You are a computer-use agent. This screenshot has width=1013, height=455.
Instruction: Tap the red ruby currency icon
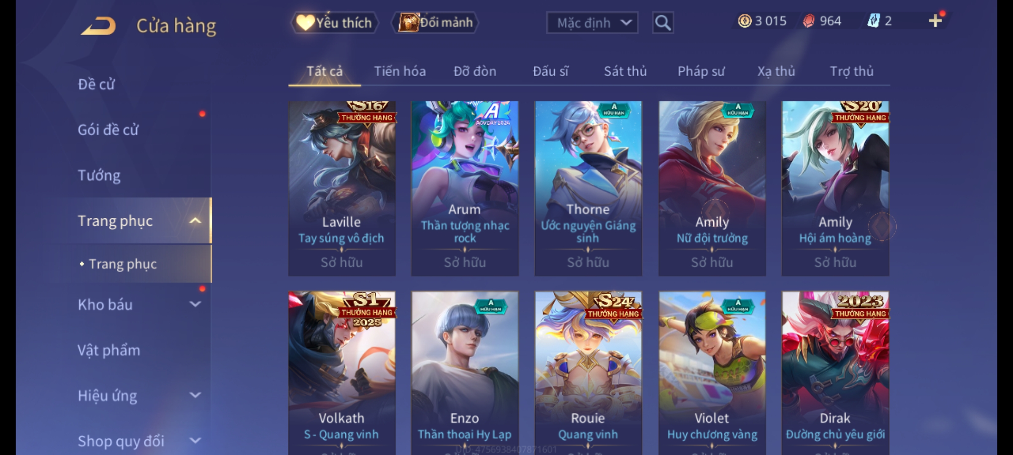(x=809, y=21)
